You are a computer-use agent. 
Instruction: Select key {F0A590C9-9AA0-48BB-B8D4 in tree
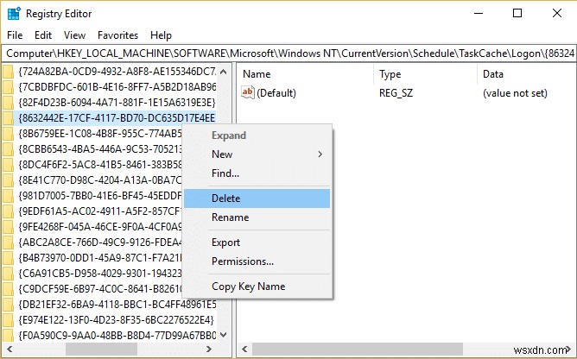tap(117, 335)
